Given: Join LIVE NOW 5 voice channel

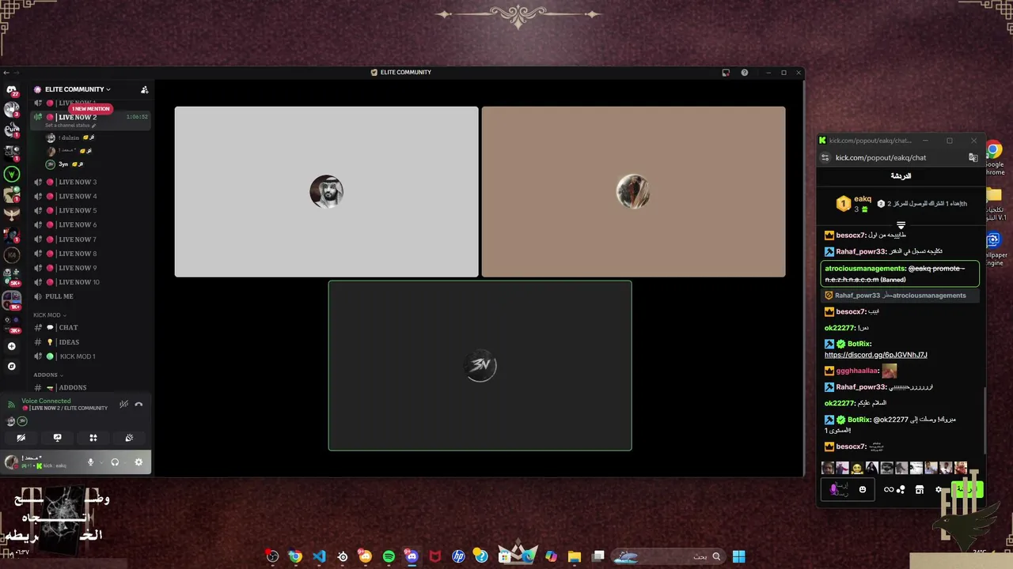Looking at the screenshot, I should 89,210.
